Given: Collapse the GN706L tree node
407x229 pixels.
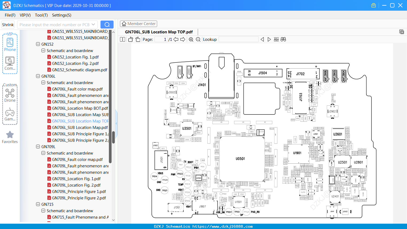Looking at the screenshot, I should tap(38, 76).
